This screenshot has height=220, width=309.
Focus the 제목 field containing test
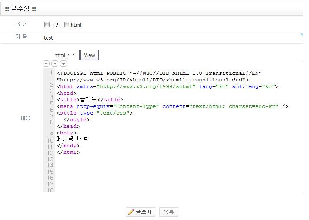172,38
